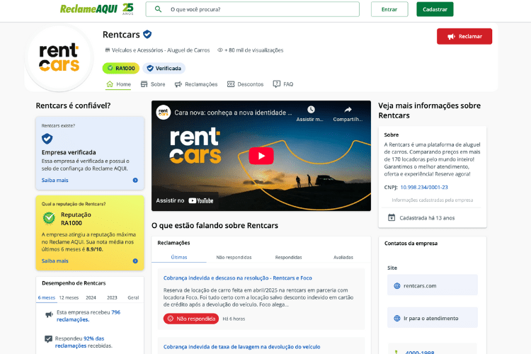The height and width of the screenshot is (354, 531).
Task: Click 'Assistir no YouTube' on video
Action: (185, 200)
